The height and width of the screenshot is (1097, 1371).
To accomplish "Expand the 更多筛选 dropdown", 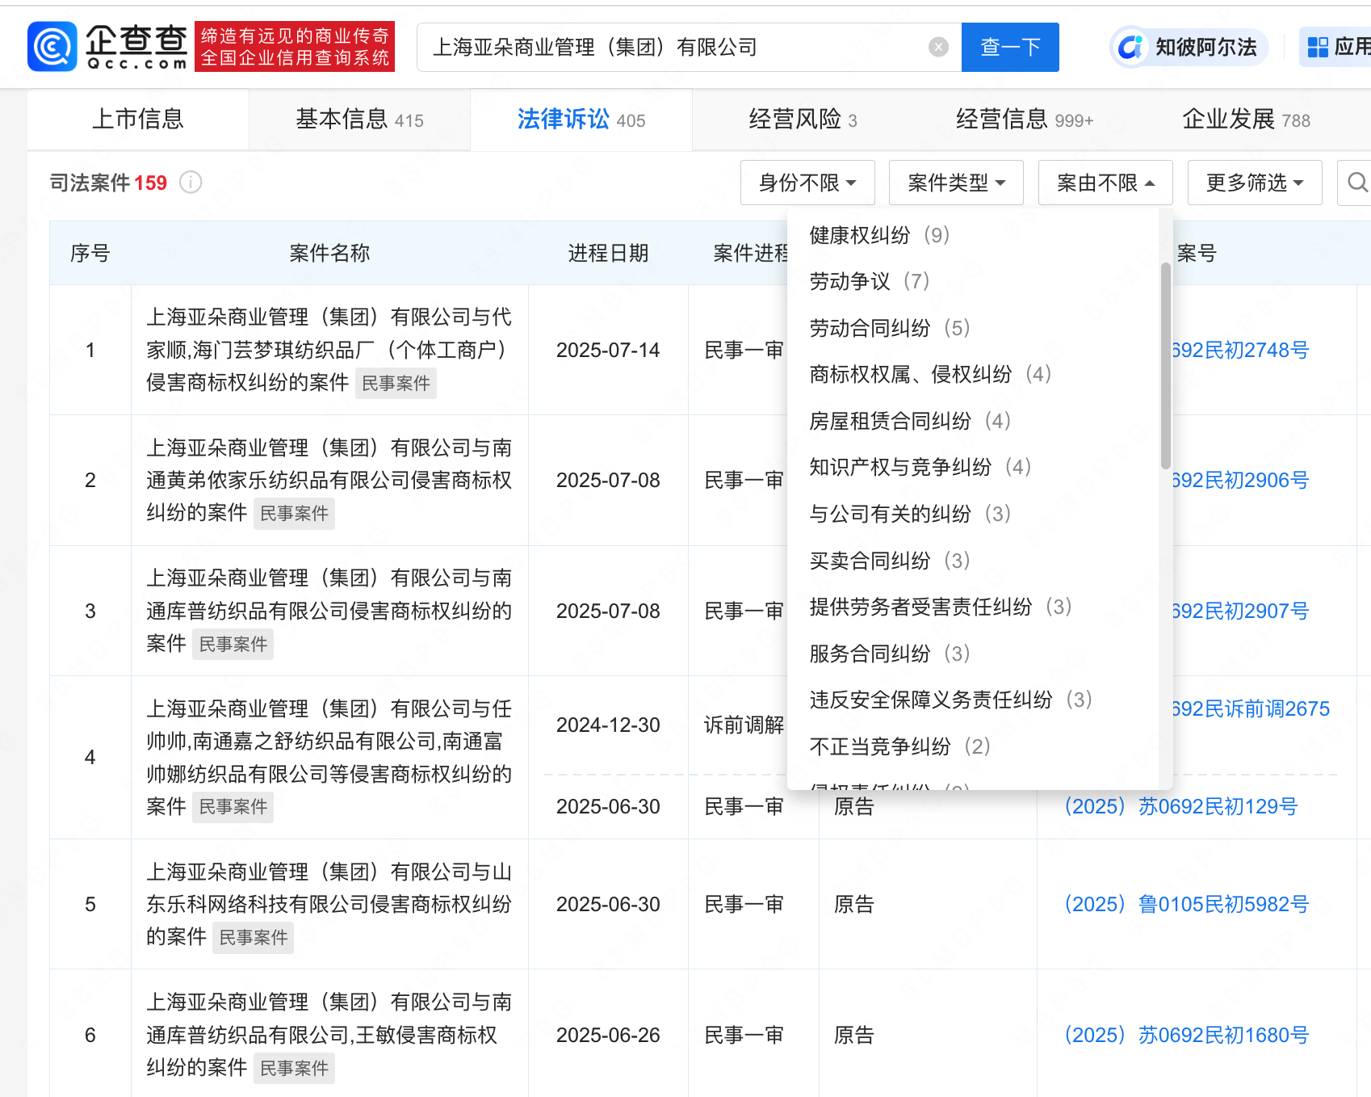I will point(1254,183).
